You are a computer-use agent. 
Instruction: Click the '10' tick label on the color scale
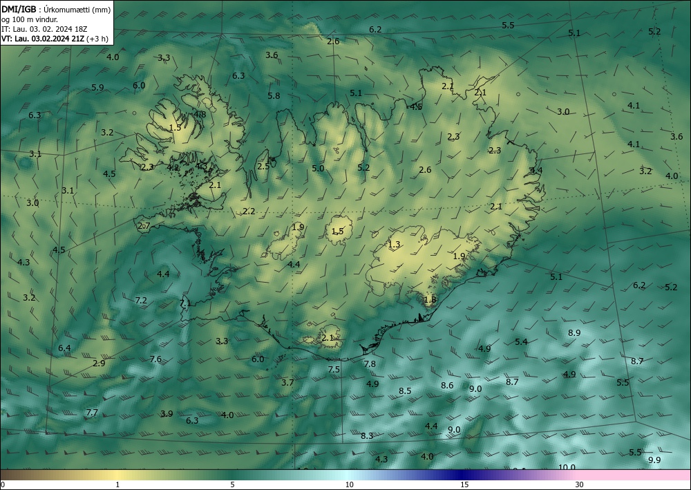point(349,484)
